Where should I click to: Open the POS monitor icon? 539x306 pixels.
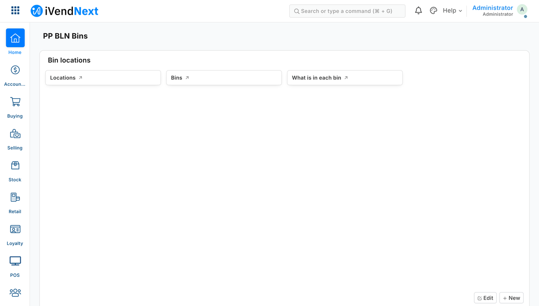(x=15, y=261)
